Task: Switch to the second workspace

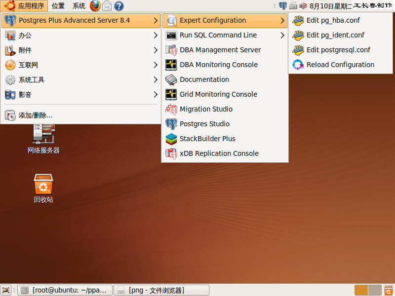Action: coord(375,290)
